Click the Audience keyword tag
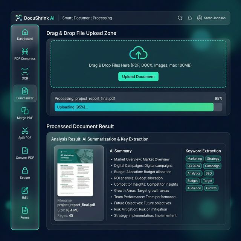 tap(194, 188)
